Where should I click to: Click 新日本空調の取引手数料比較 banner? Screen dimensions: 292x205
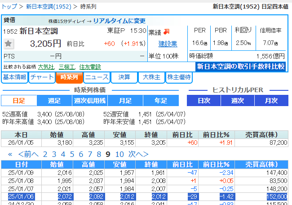click(241, 67)
